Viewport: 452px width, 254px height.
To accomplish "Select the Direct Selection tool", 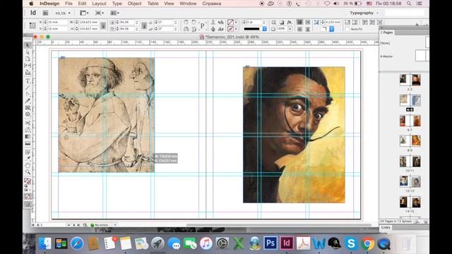I will click(x=28, y=52).
